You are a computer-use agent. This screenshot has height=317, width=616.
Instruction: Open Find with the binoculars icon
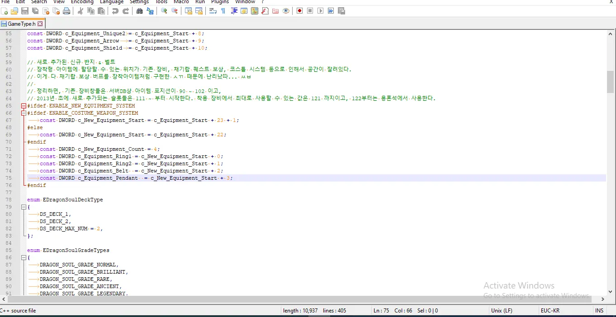(x=139, y=11)
